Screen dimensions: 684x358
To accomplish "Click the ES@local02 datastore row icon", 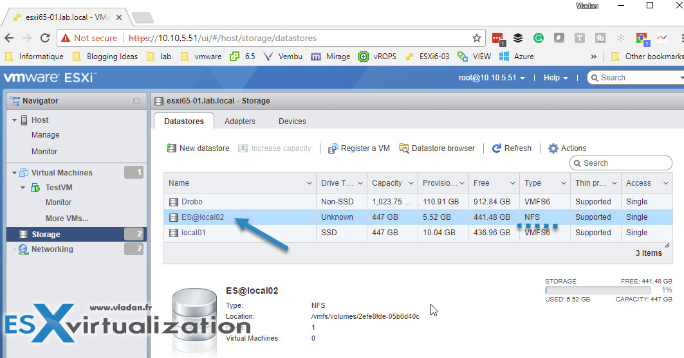I will coord(174,217).
